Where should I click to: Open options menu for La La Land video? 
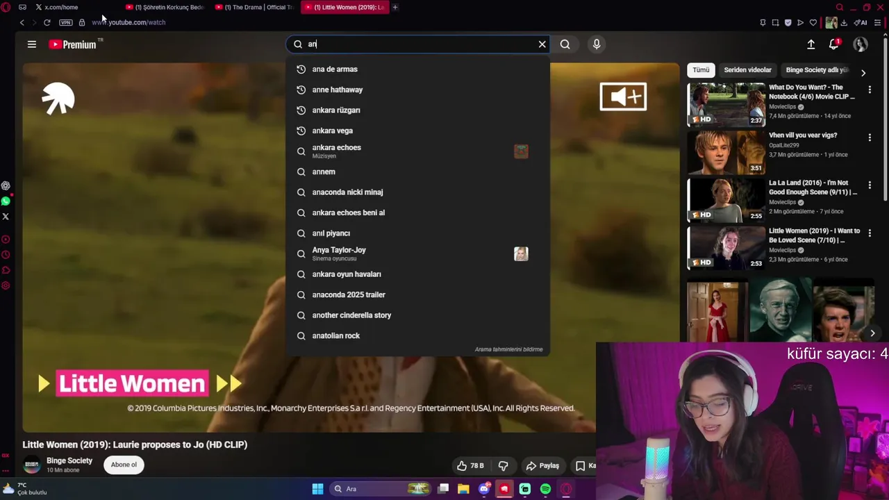870,185
